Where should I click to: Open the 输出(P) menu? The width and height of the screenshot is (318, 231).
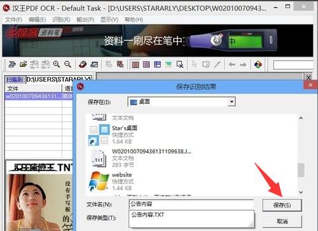[x=85, y=20]
